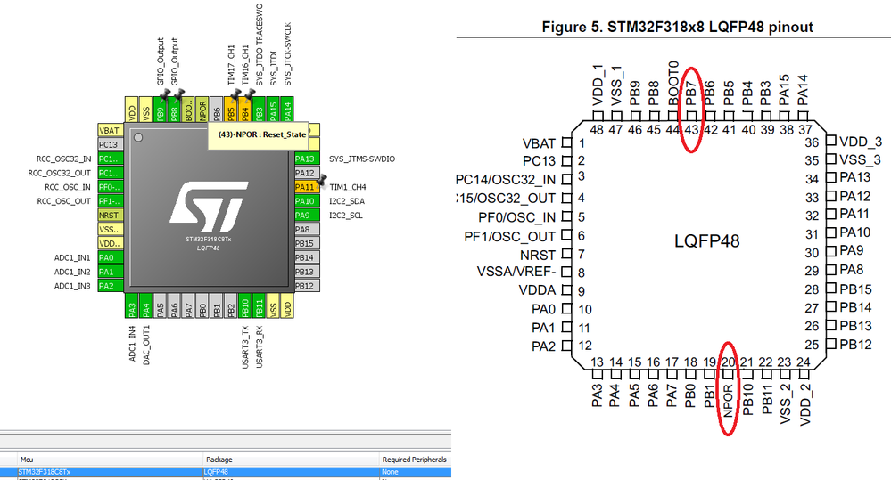Select the PF0-.. pin for RCC_OSC_IN
Image resolution: width=891 pixels, height=480 pixels.
tap(111, 187)
